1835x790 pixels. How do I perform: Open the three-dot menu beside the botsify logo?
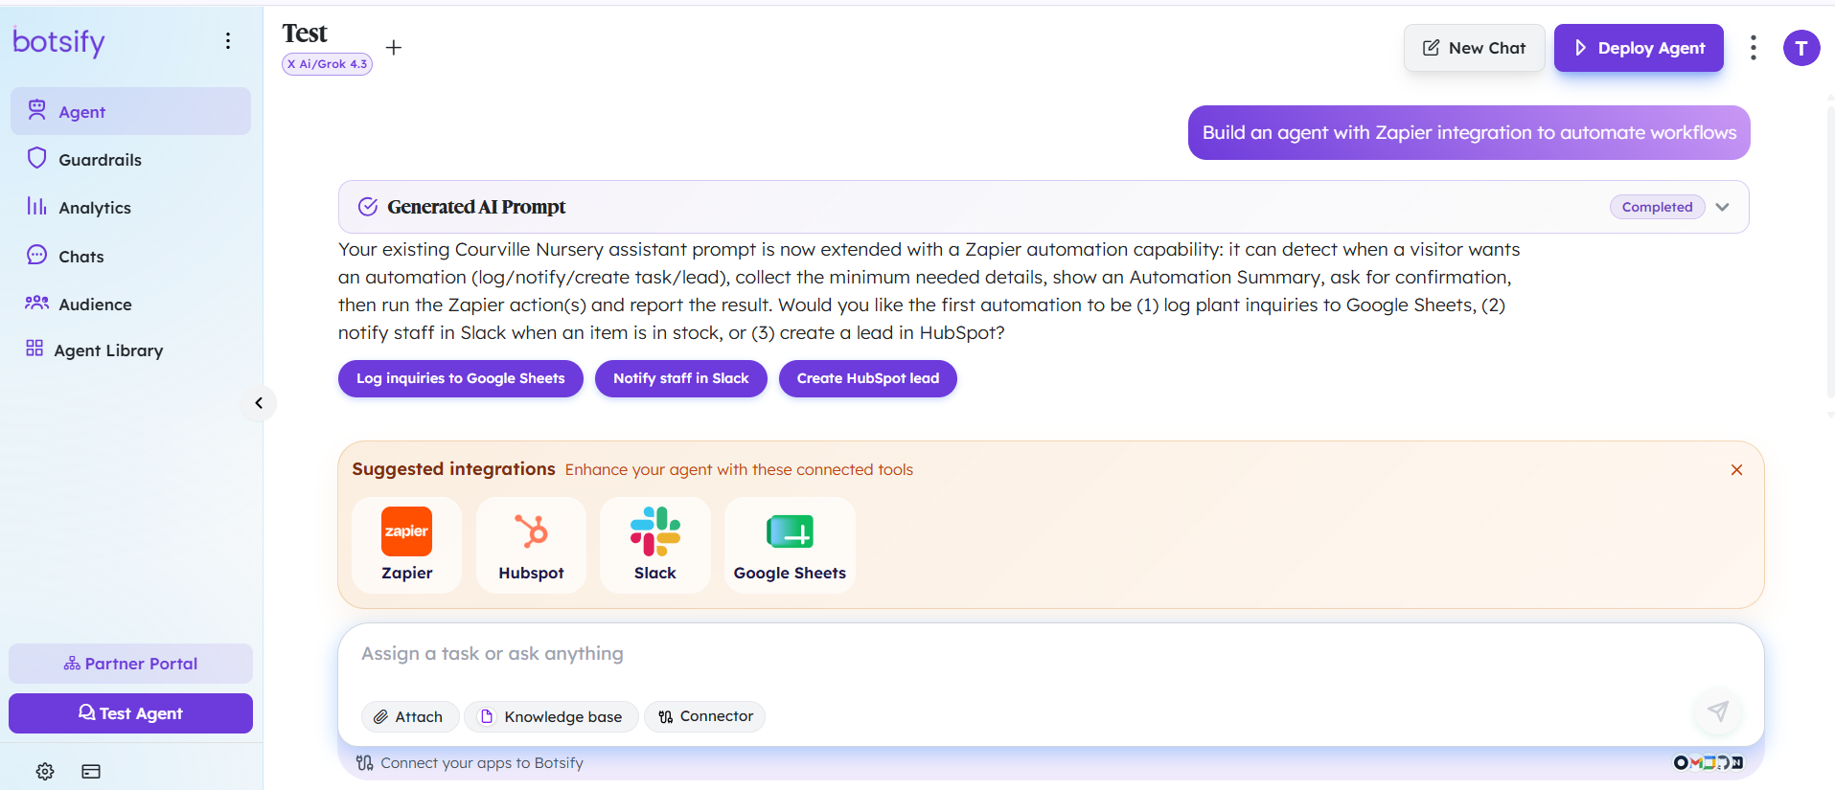click(228, 40)
